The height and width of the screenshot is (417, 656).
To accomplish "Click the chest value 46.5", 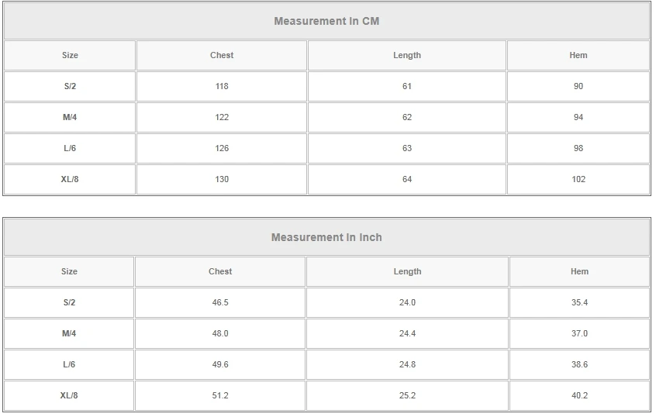I will [x=220, y=302].
